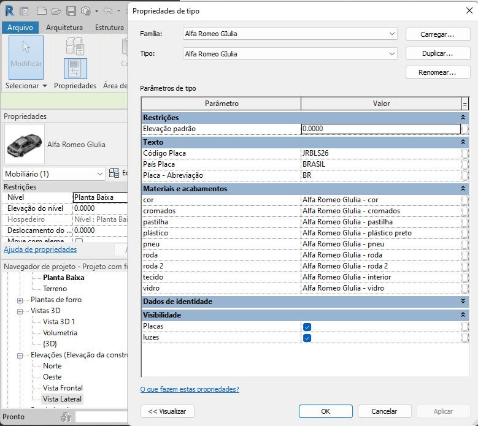Select Vista 3D 1 in project browser
The width and height of the screenshot is (478, 426).
point(58,322)
